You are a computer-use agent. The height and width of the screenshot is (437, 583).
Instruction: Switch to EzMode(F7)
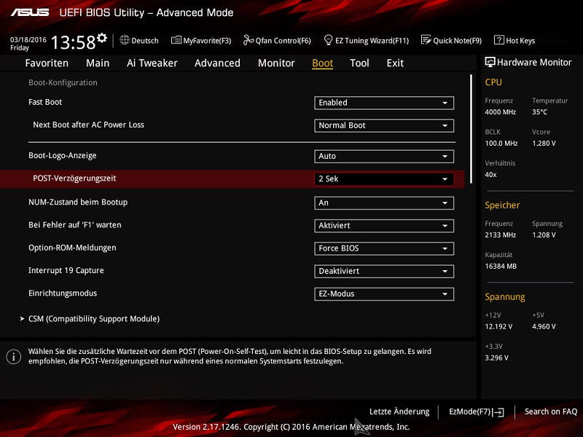(477, 412)
